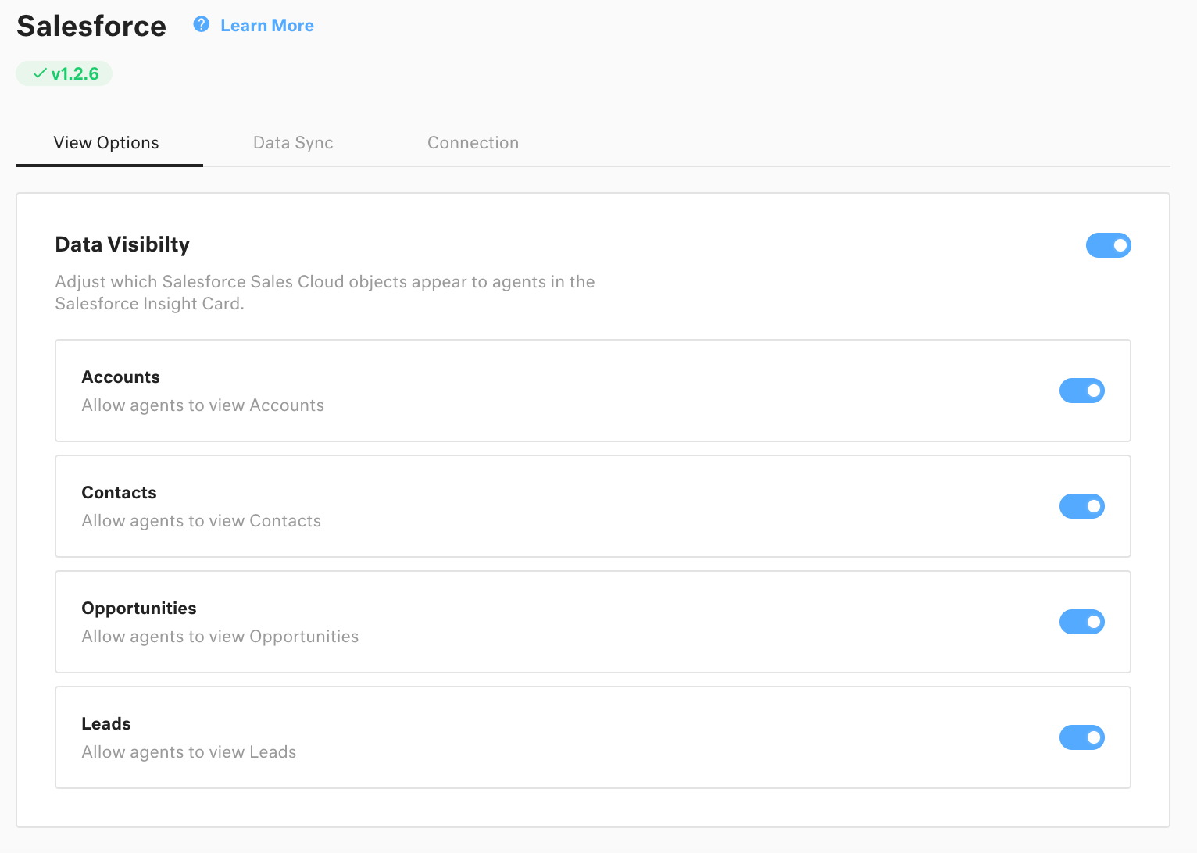Click the Salesforce page heading
The image size is (1197, 853).
[x=91, y=26]
